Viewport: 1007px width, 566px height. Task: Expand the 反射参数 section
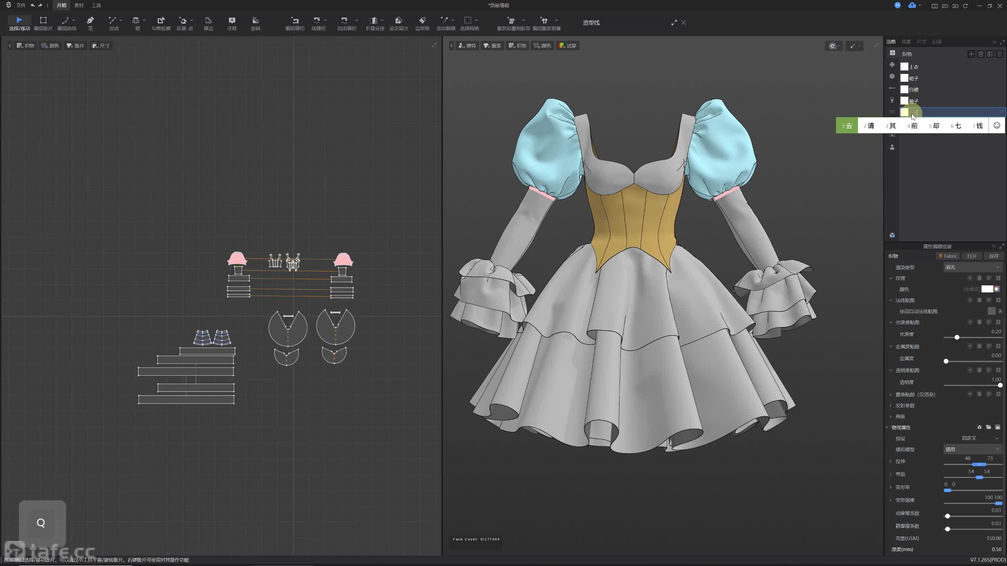(891, 405)
